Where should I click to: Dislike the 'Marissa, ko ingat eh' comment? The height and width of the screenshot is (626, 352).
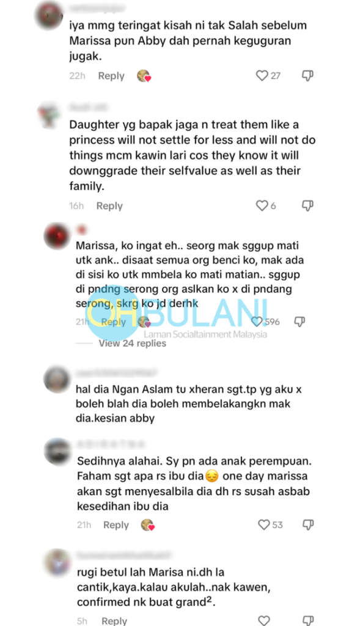click(x=299, y=322)
